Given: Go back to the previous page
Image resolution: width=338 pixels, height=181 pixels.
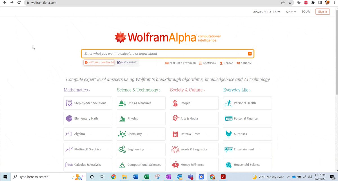Looking at the screenshot, I should pyautogui.click(x=5, y=3).
